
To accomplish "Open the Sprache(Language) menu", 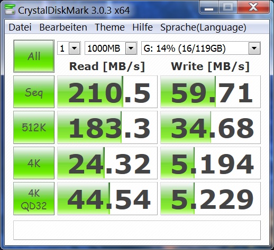I will [203, 27].
